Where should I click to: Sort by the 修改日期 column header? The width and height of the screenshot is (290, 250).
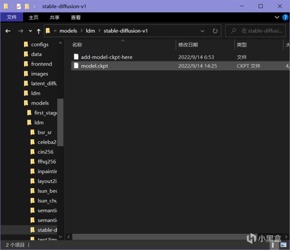click(x=188, y=45)
